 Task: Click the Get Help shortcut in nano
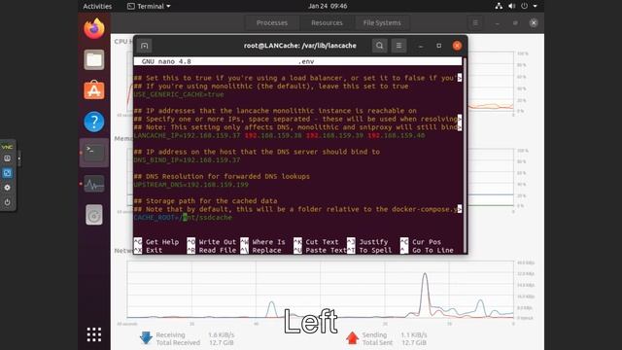pyautogui.click(x=156, y=242)
